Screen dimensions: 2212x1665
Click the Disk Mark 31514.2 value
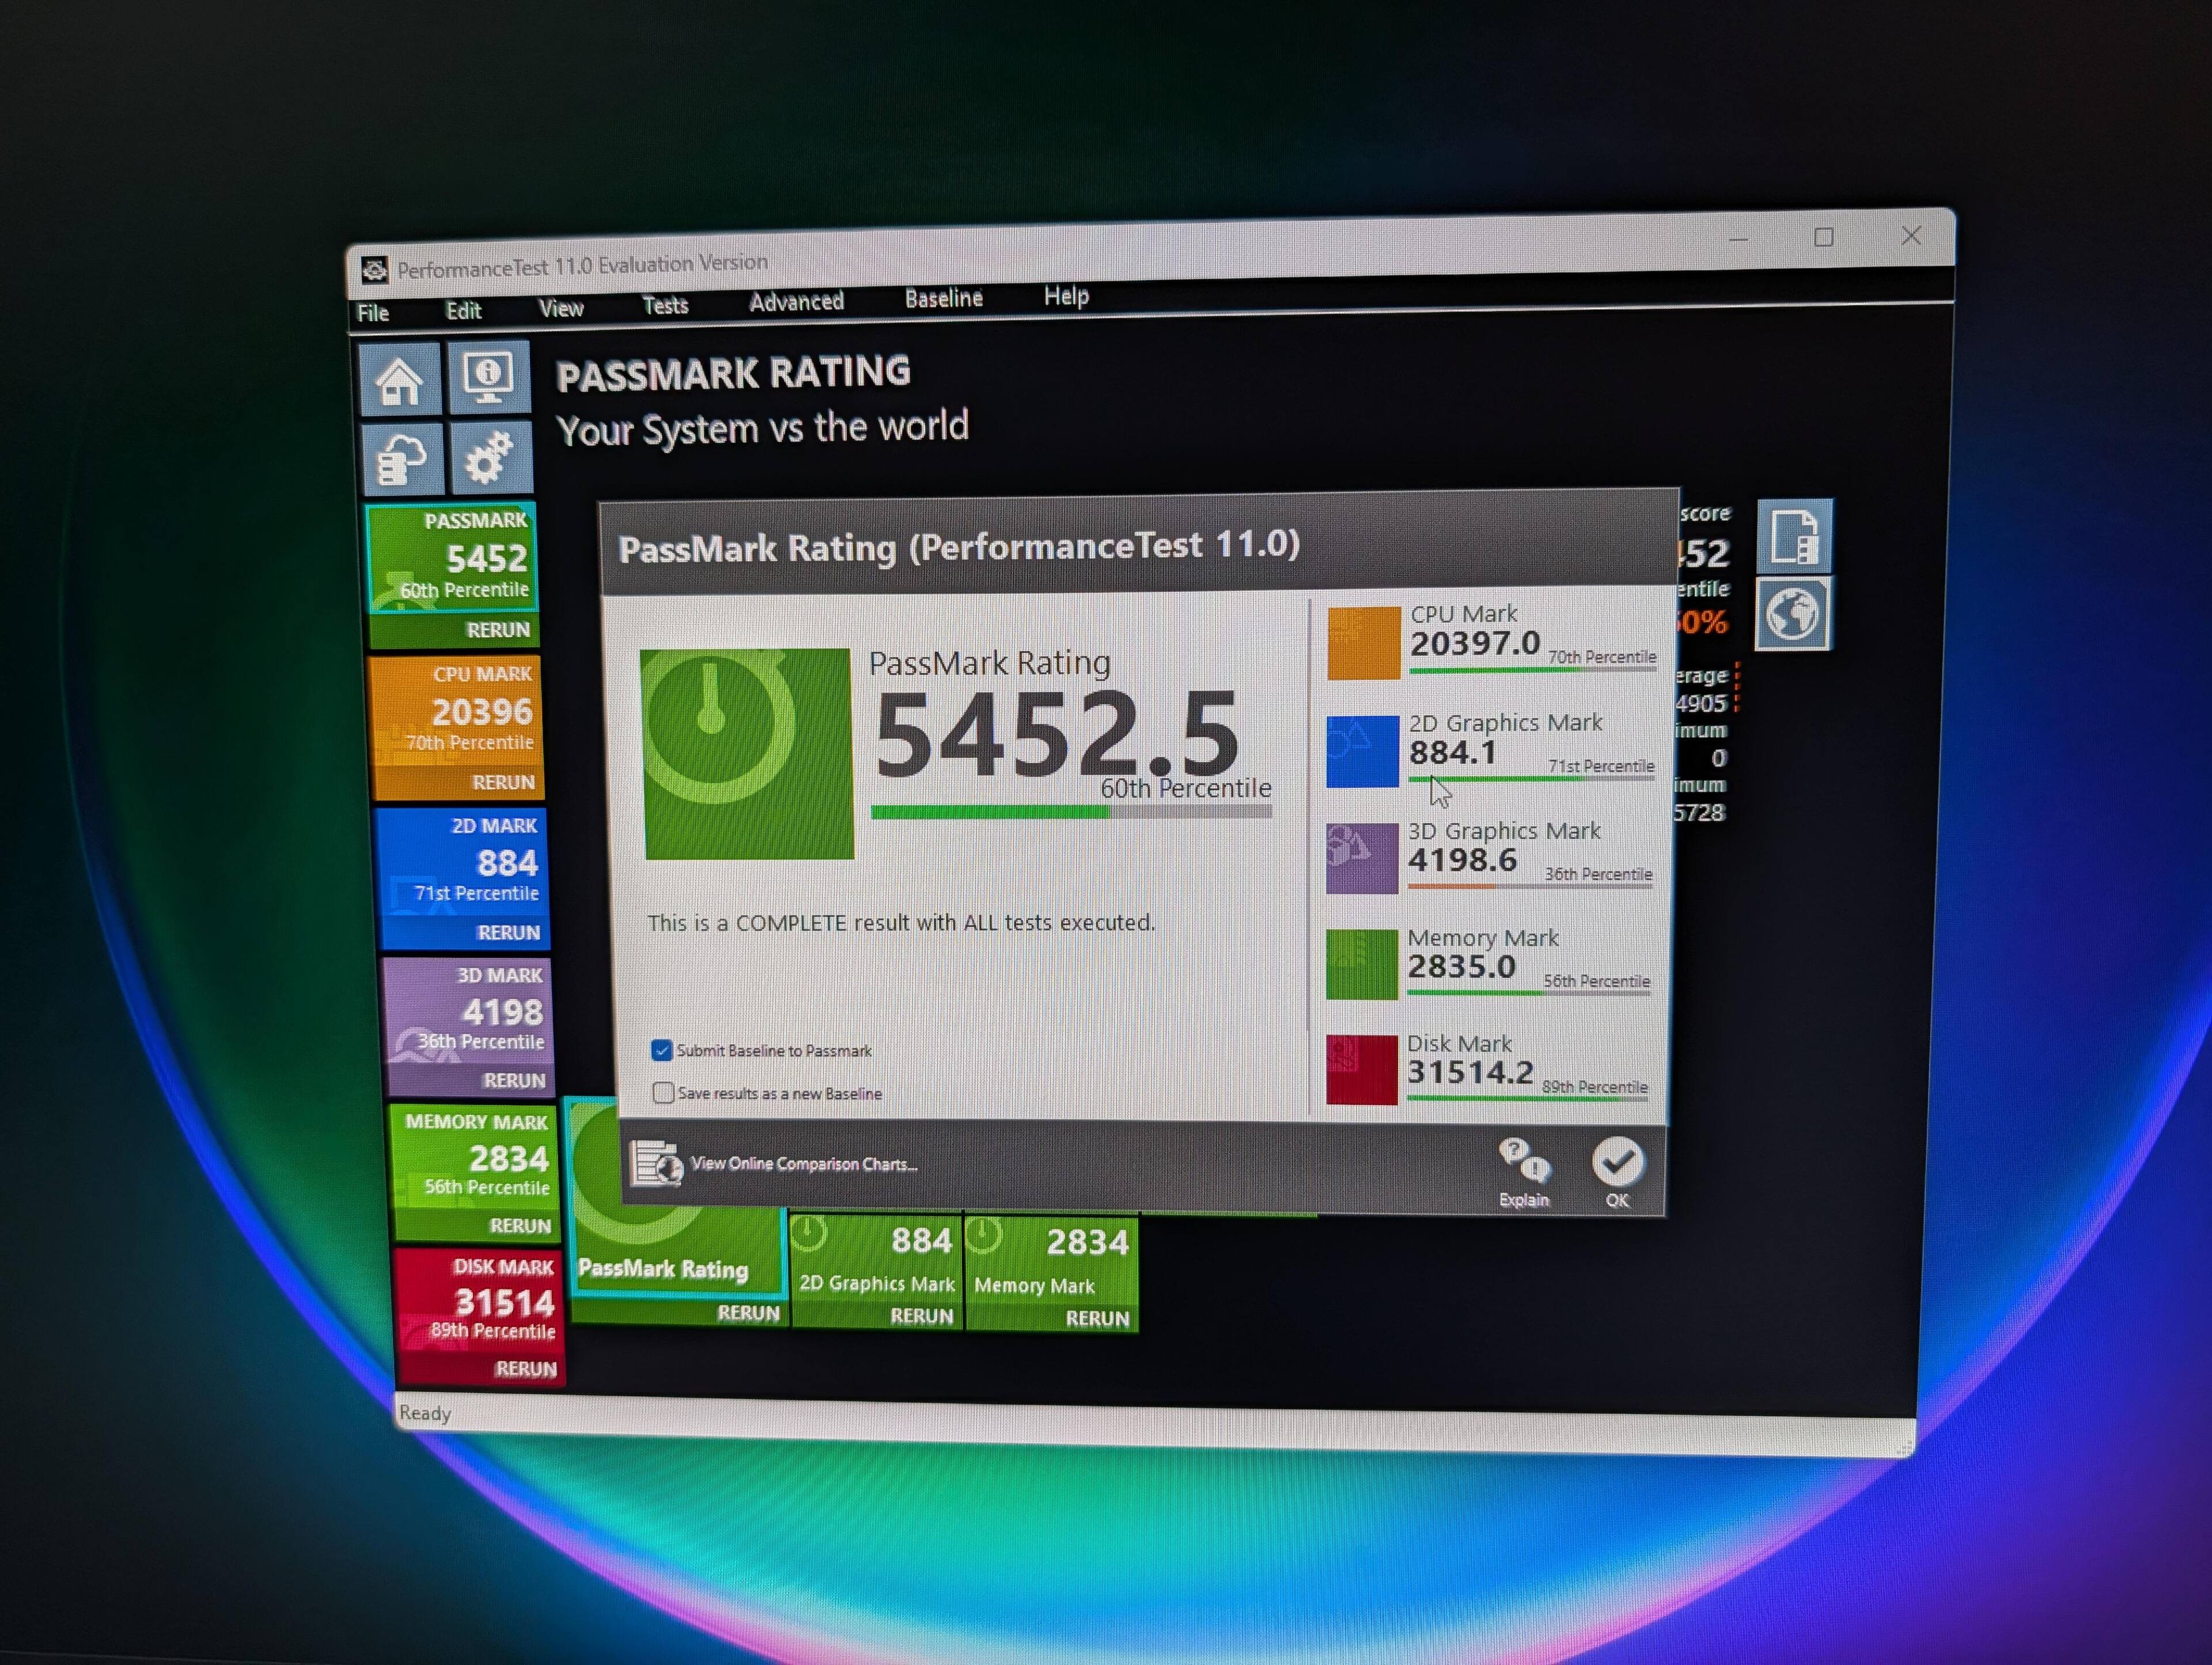coord(1470,1072)
